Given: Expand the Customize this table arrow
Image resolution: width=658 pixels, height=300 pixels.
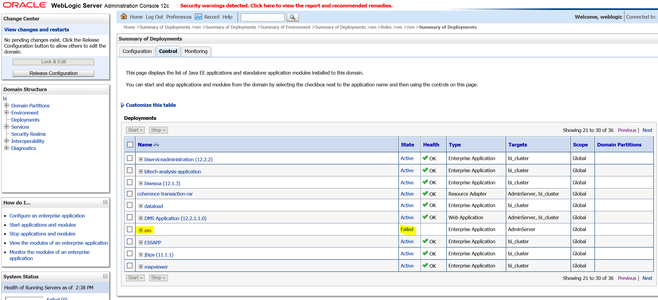Looking at the screenshot, I should (122, 105).
